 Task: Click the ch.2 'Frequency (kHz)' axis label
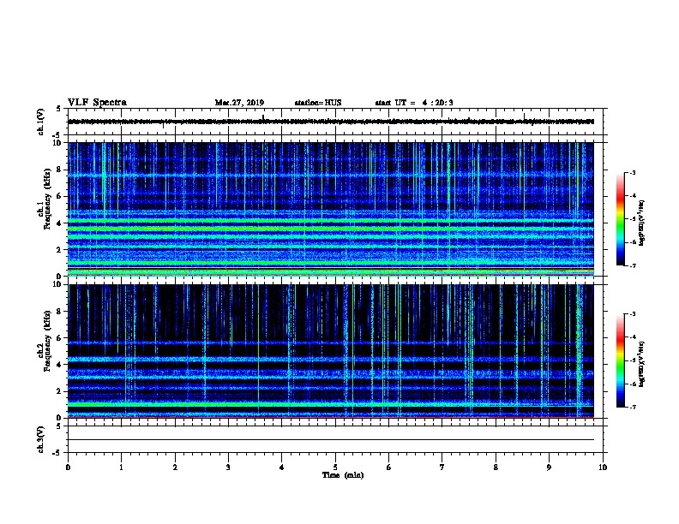(47, 341)
